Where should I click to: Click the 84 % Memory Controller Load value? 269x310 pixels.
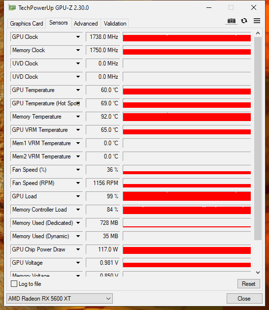tap(103, 210)
